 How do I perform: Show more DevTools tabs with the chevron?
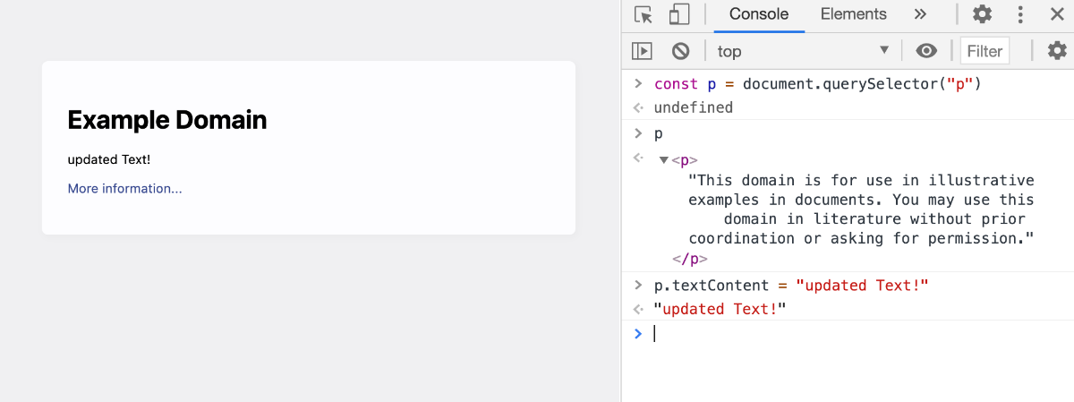(x=920, y=14)
